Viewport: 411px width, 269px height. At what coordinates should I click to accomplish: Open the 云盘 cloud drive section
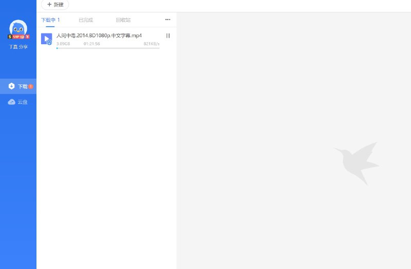click(23, 102)
